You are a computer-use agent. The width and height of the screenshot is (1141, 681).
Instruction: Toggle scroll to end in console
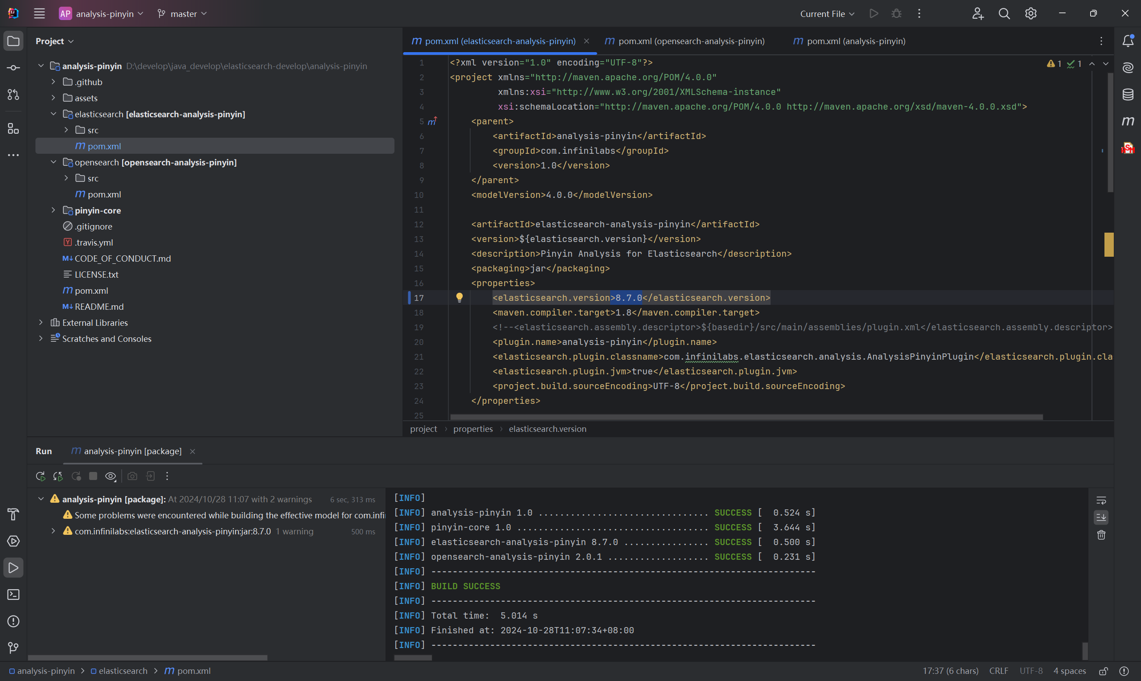[x=1100, y=517]
